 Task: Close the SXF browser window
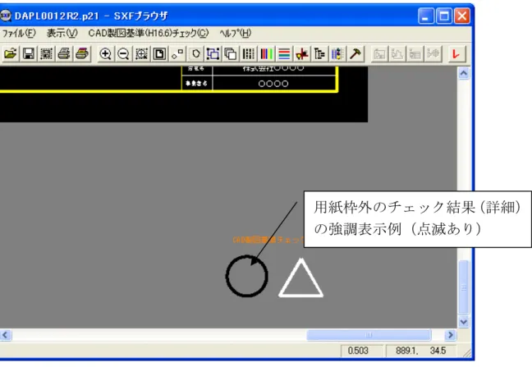click(x=461, y=16)
